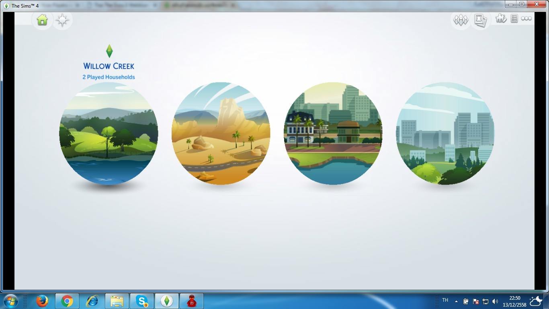Click the green plumbob above Willow Creek

tap(109, 51)
